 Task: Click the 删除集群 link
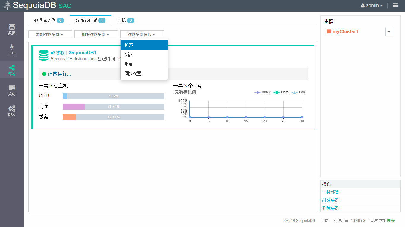tap(330, 208)
